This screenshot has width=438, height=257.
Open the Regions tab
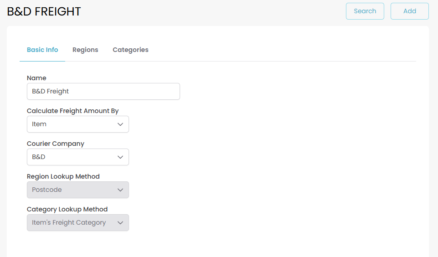(x=85, y=50)
